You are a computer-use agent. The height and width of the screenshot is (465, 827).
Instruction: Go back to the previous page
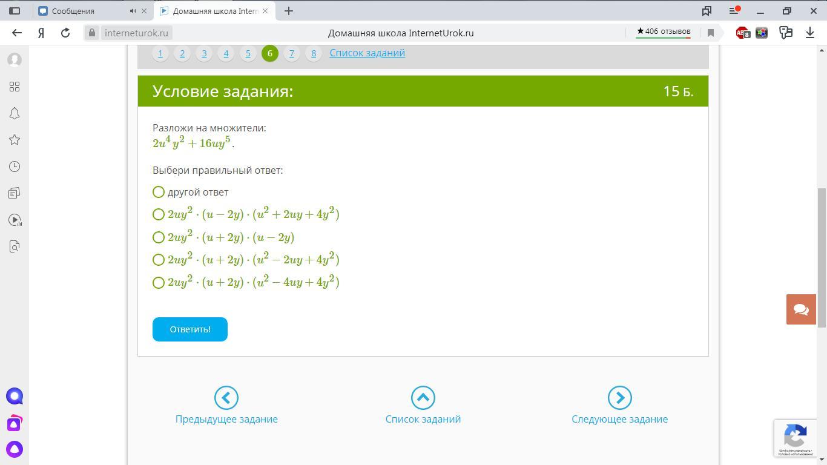click(x=17, y=33)
